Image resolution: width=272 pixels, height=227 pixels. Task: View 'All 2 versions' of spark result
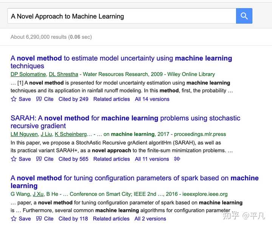150,219
